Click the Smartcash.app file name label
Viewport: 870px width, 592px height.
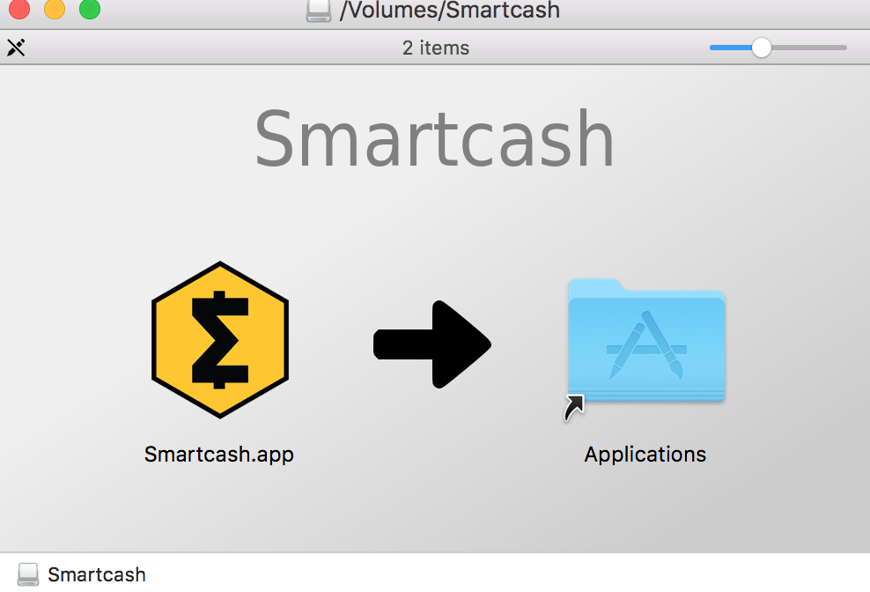click(x=219, y=455)
